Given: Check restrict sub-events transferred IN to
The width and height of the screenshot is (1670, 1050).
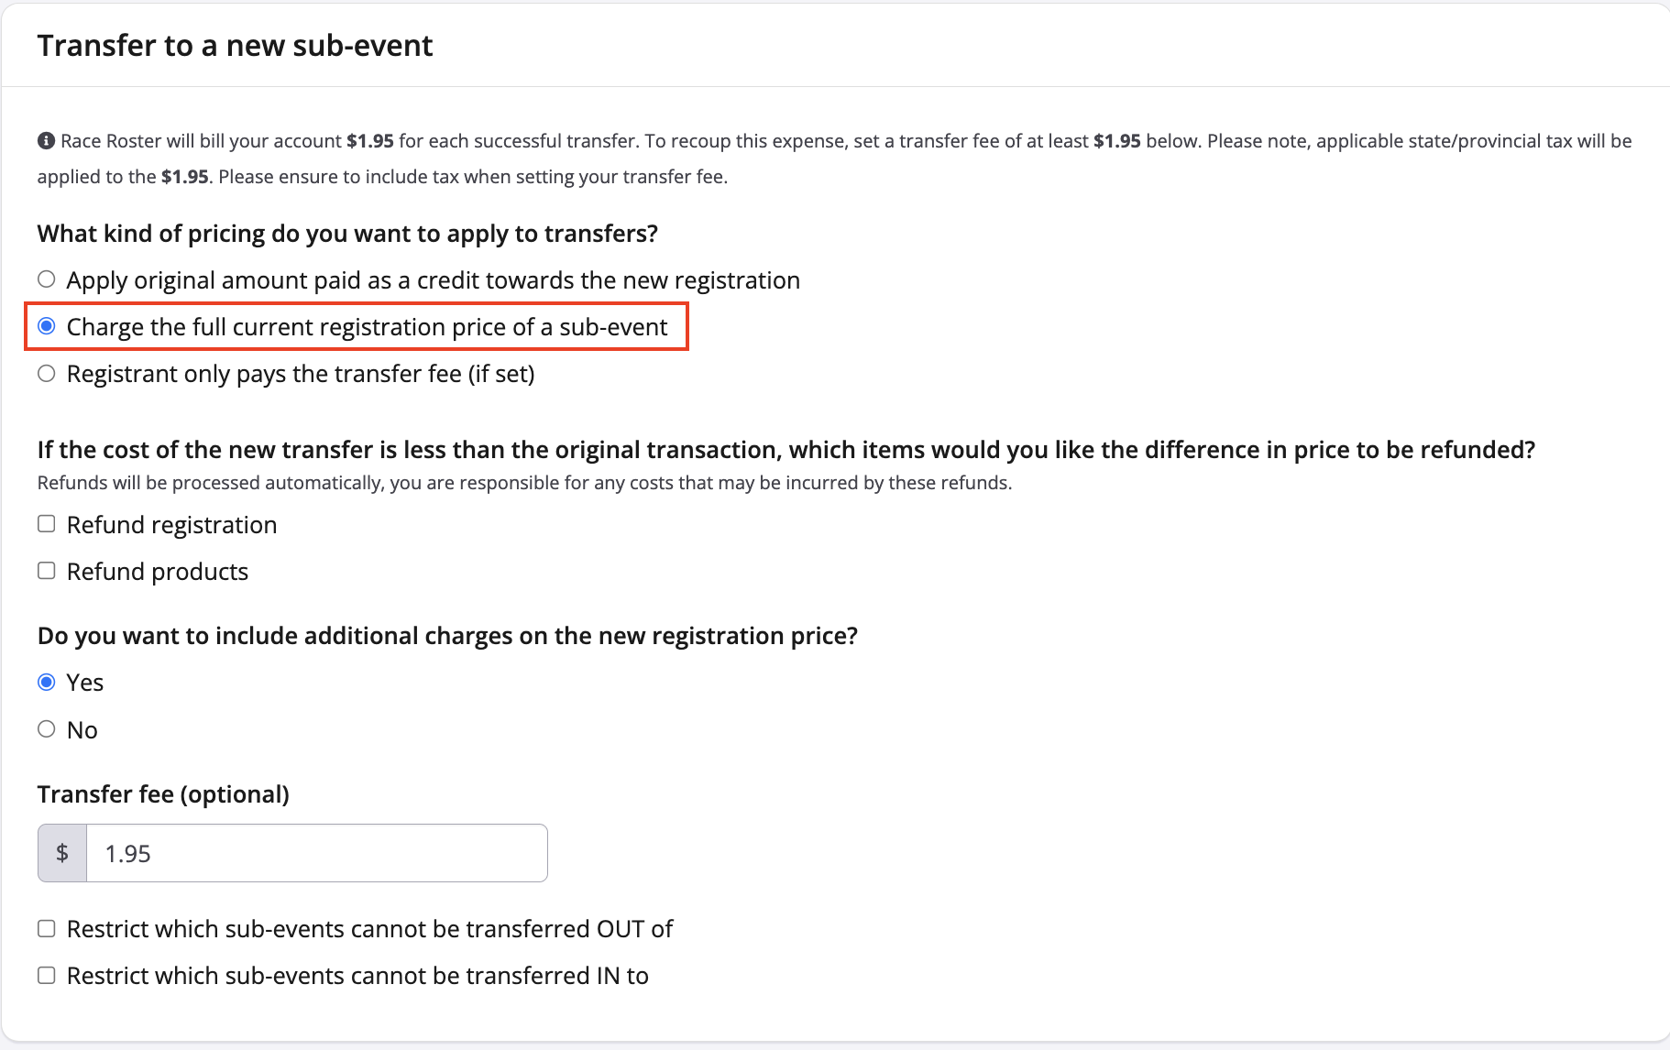Looking at the screenshot, I should click(x=46, y=974).
